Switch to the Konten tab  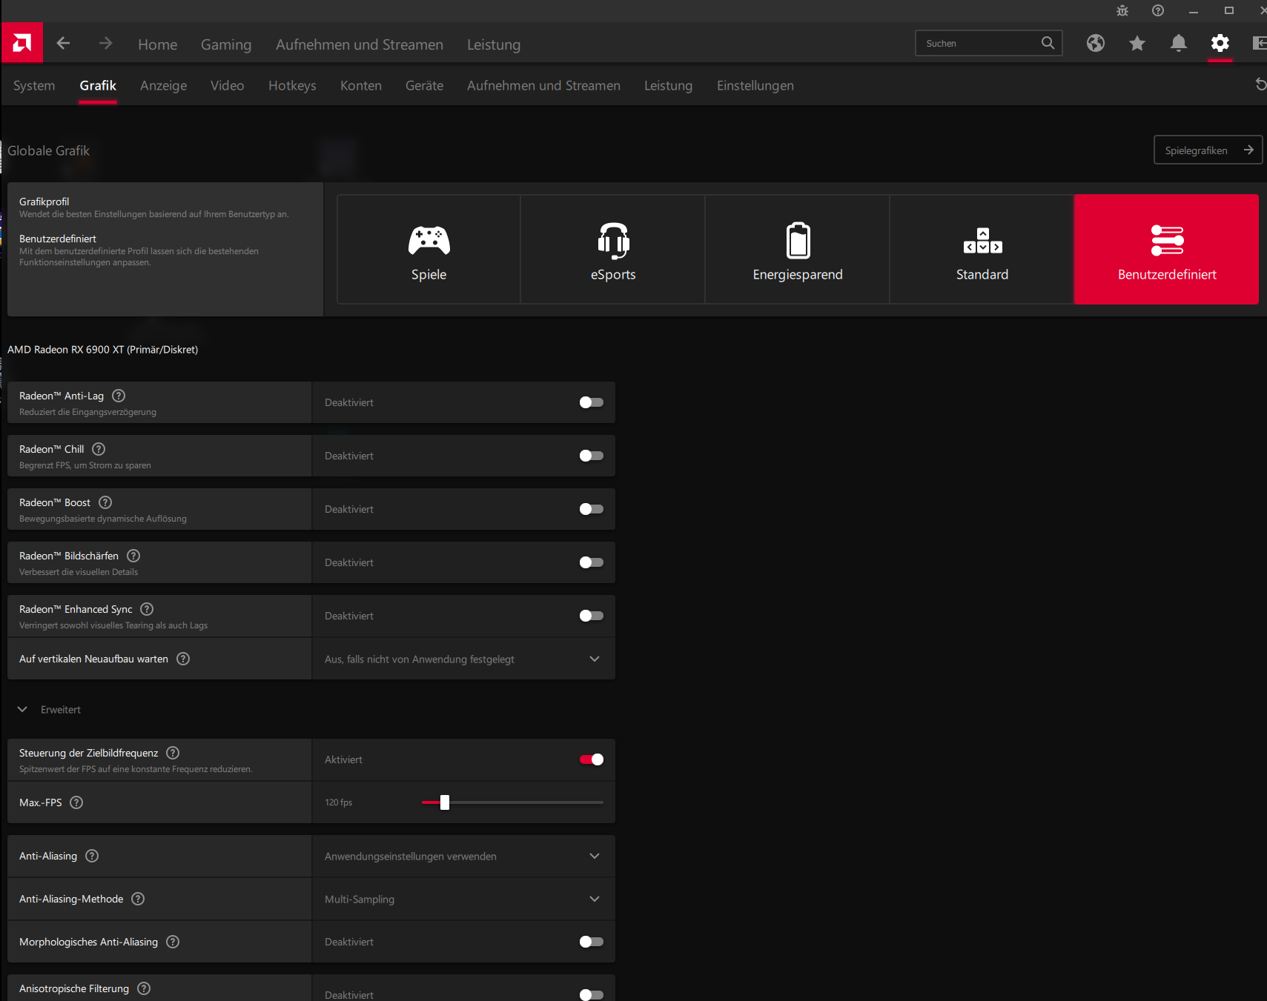pos(361,85)
